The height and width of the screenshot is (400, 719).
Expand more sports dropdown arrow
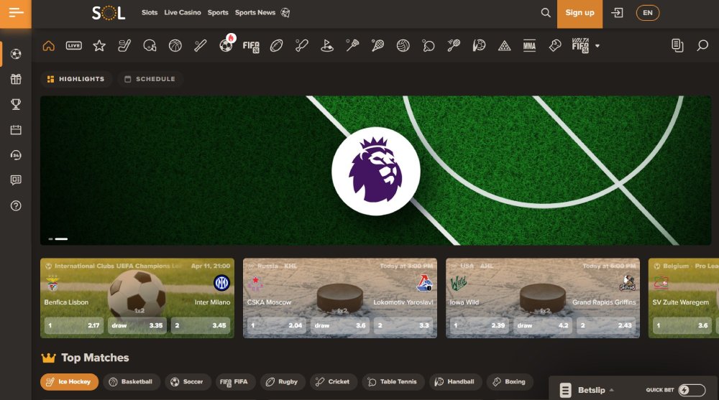pyautogui.click(x=597, y=46)
